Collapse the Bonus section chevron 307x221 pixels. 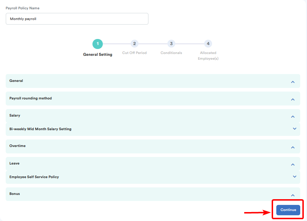(293, 195)
